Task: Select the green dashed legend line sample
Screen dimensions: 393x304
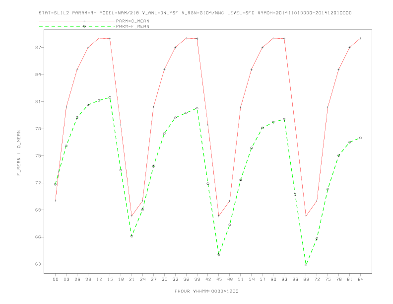Action: tap(77, 26)
